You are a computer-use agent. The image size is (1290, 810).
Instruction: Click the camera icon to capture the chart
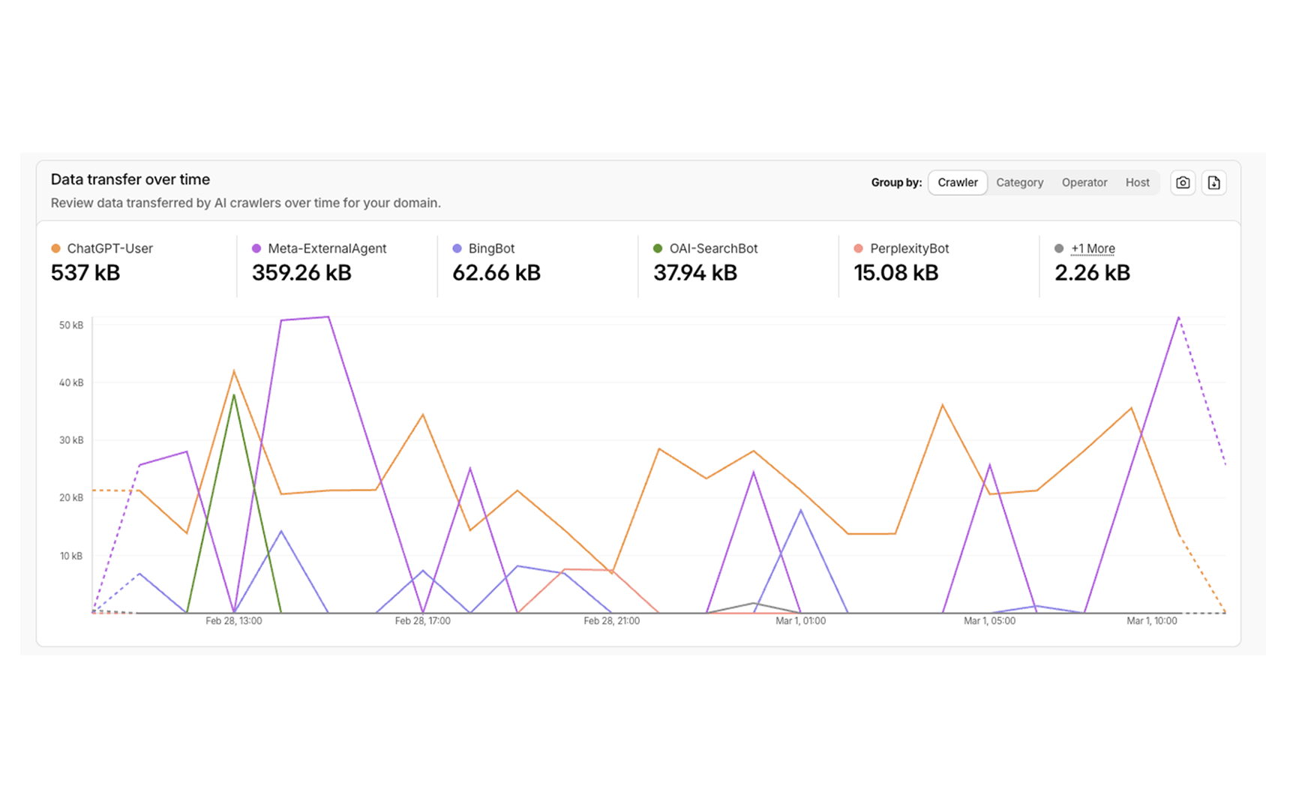(x=1183, y=182)
